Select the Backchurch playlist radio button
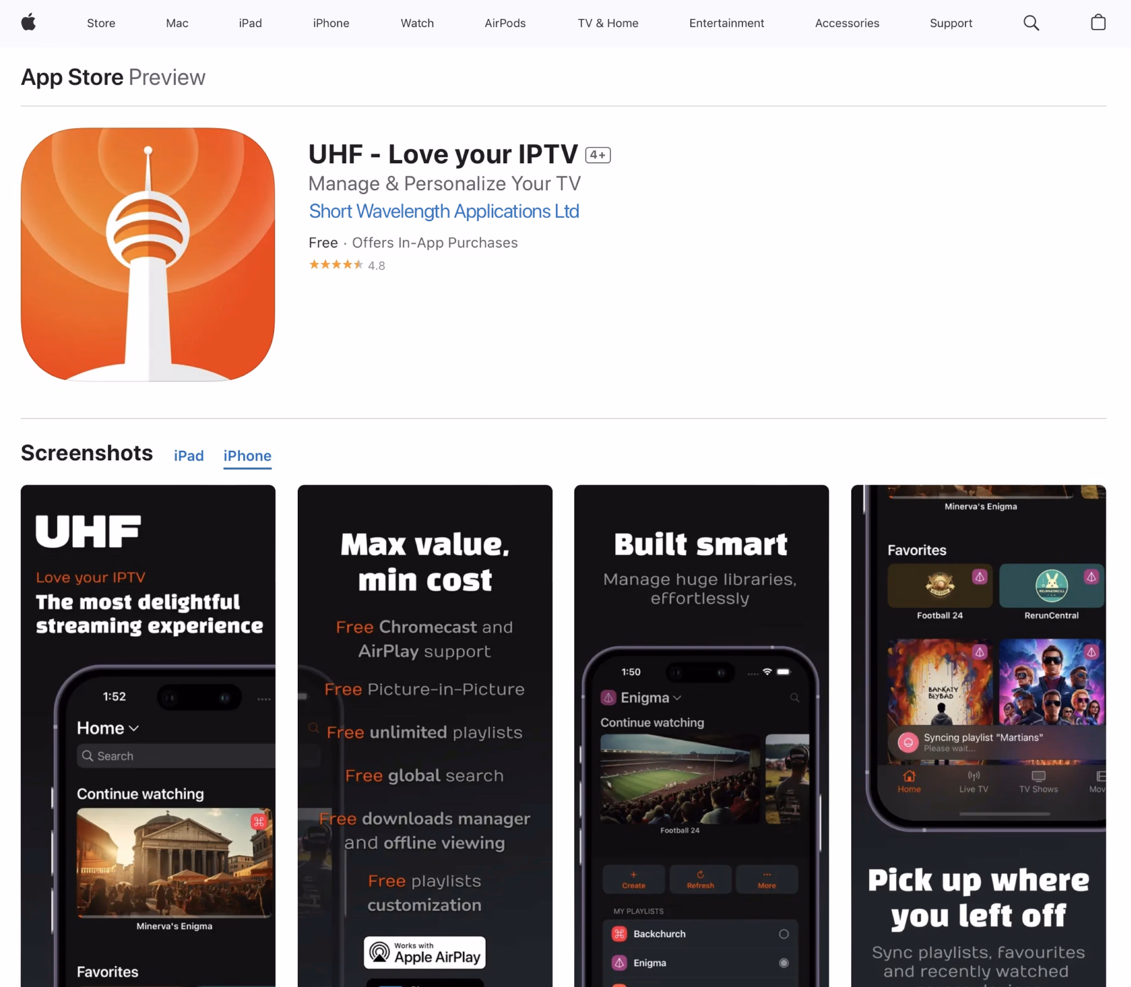The height and width of the screenshot is (987, 1131). (784, 934)
